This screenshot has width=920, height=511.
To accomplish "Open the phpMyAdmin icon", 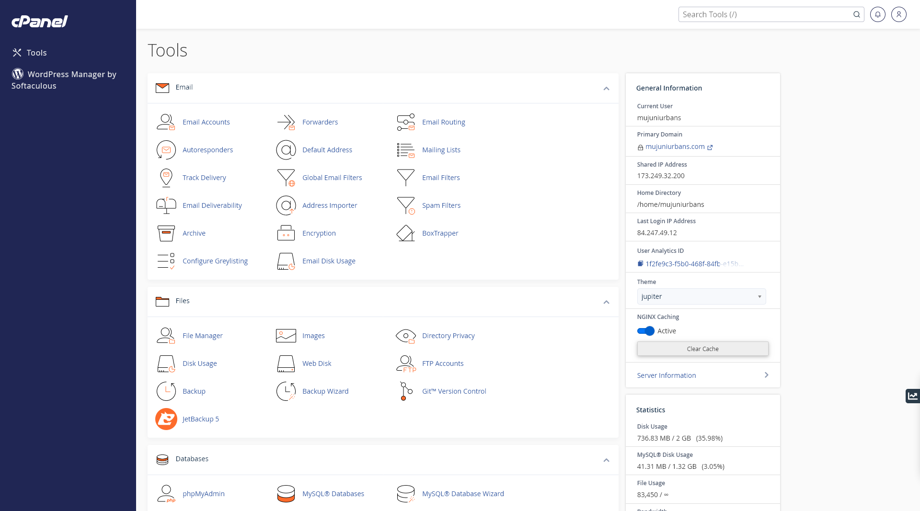I will (166, 494).
